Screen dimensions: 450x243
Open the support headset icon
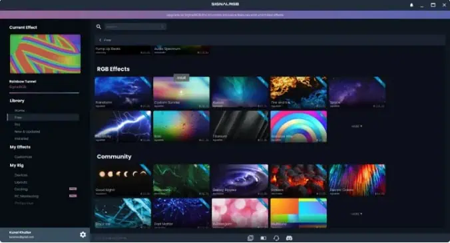pyautogui.click(x=276, y=238)
